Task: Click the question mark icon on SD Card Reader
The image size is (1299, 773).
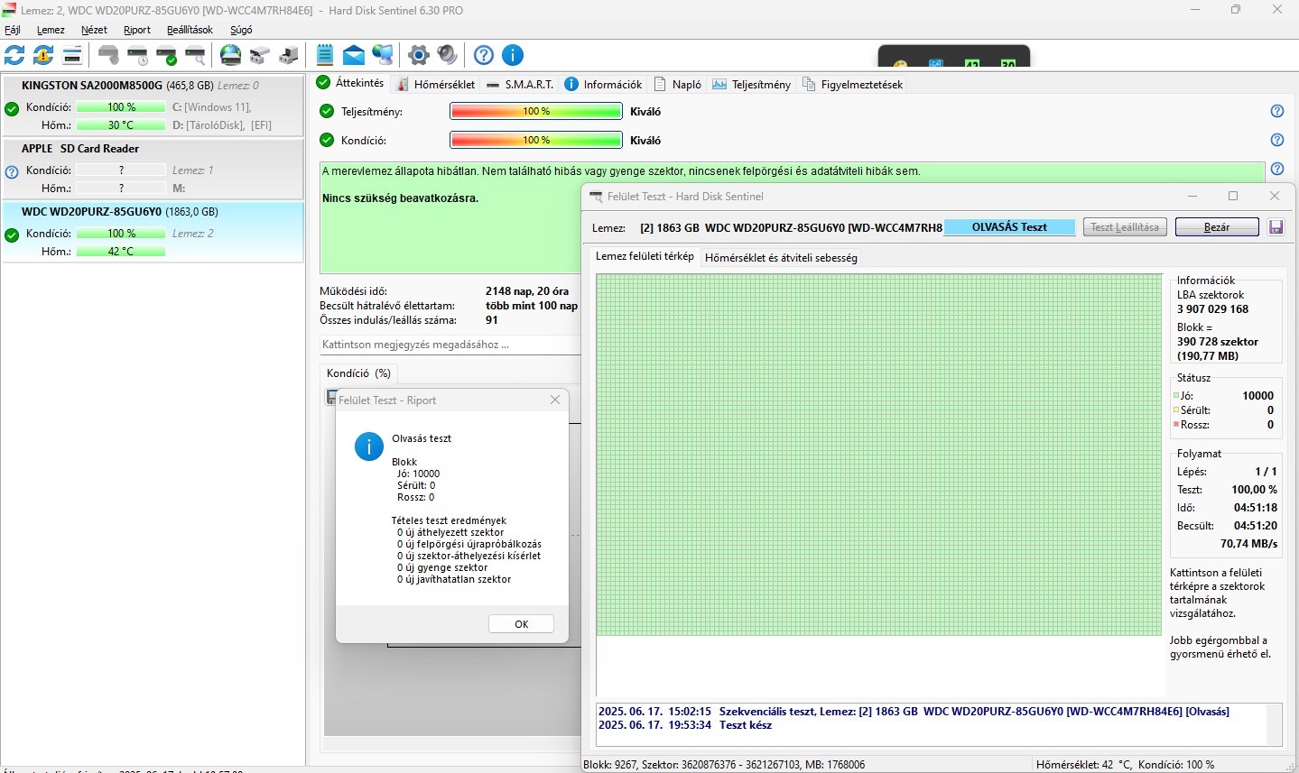Action: click(12, 172)
